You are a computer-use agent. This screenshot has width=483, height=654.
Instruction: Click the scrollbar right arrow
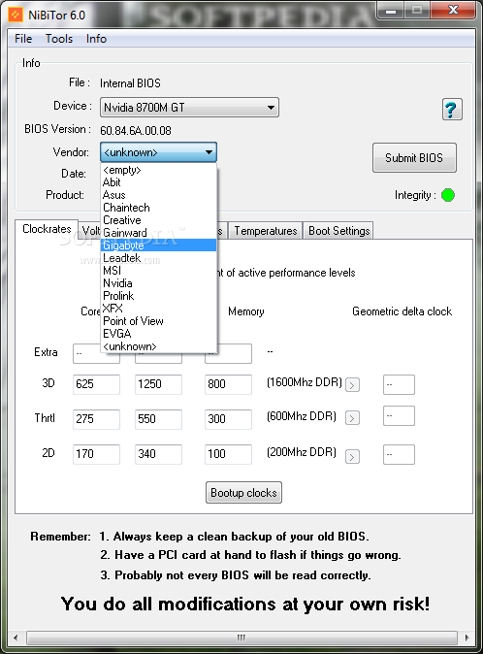(467, 638)
